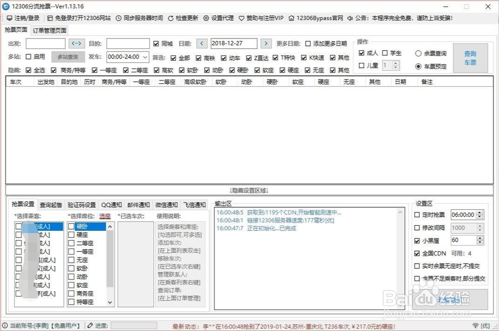Go to next date arrow
This screenshot has width=499, height=331.
coord(266,43)
